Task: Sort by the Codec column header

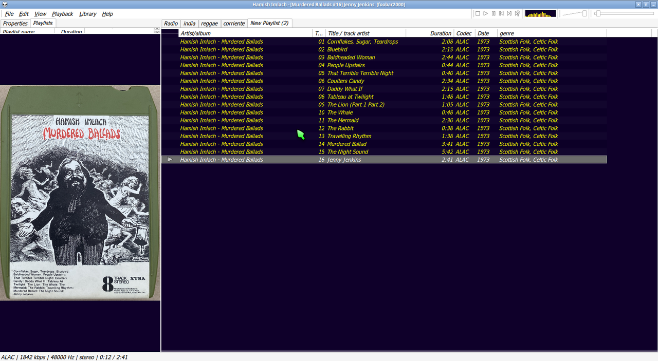Action: 464,33
